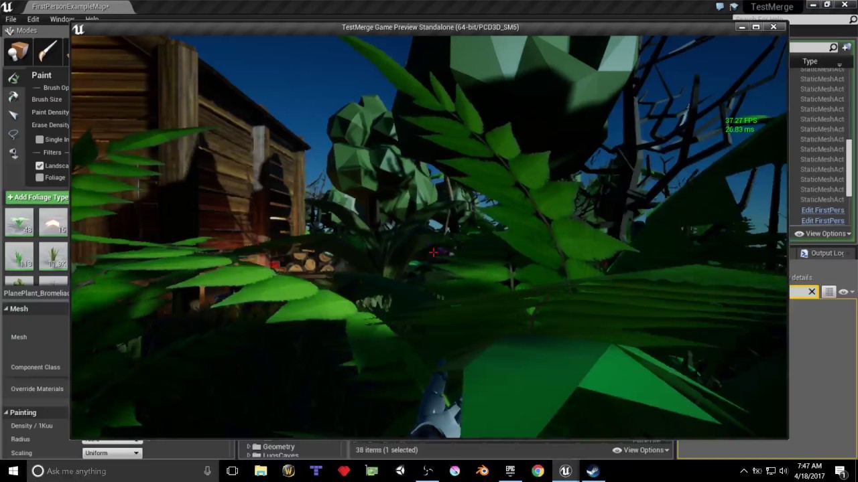858x482 pixels.
Task: Choose the foliage Select arrow tool icon
Action: click(13, 116)
